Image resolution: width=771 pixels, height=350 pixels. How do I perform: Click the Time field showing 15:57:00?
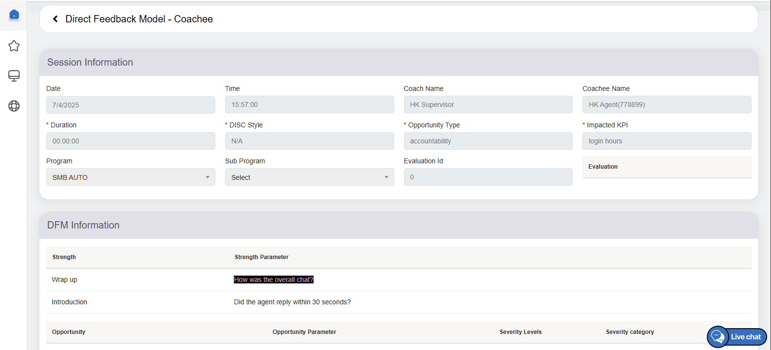[x=309, y=105]
